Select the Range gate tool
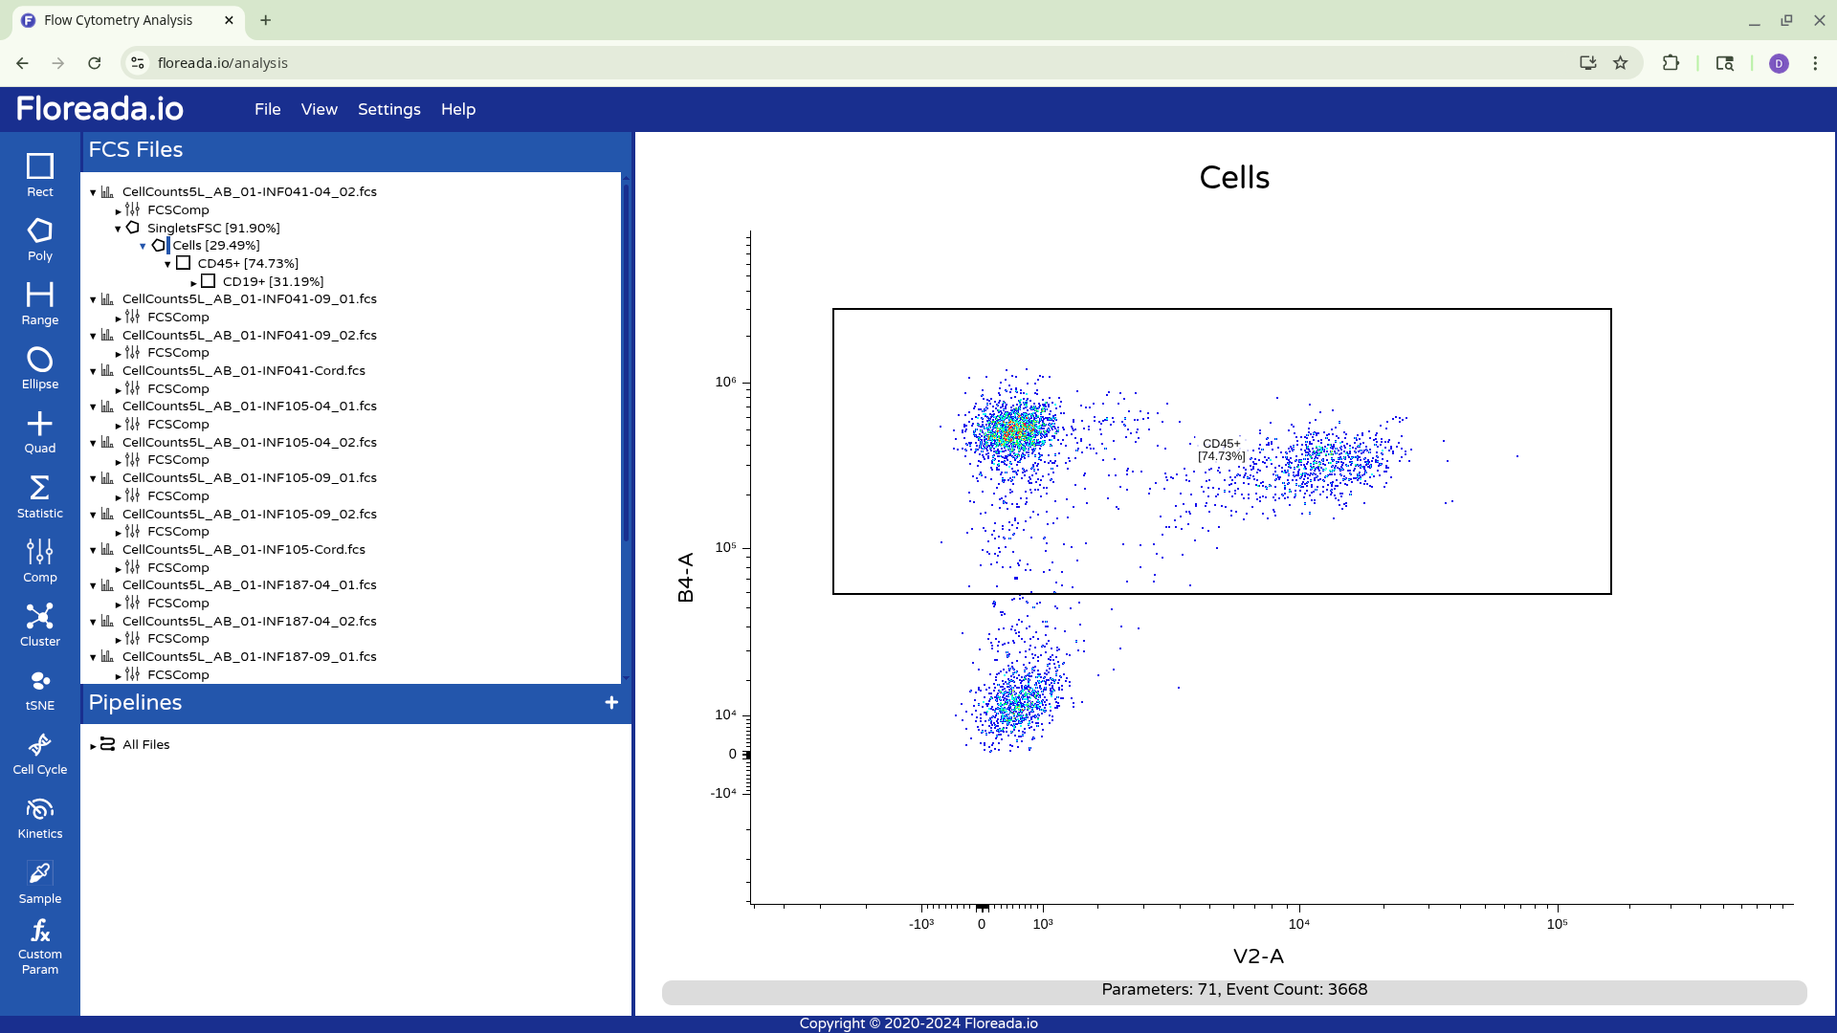1837x1033 pixels. (39, 303)
